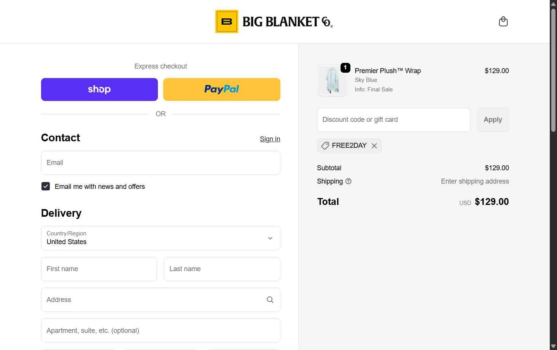This screenshot has width=557, height=350.
Task: Click the Email me with news and offers label
Action: [x=100, y=187]
